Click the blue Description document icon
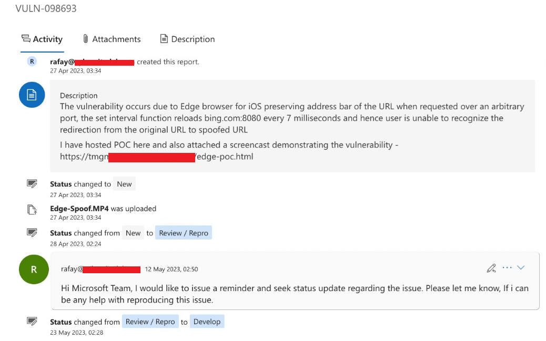This screenshot has width=546, height=341. pyautogui.click(x=32, y=95)
